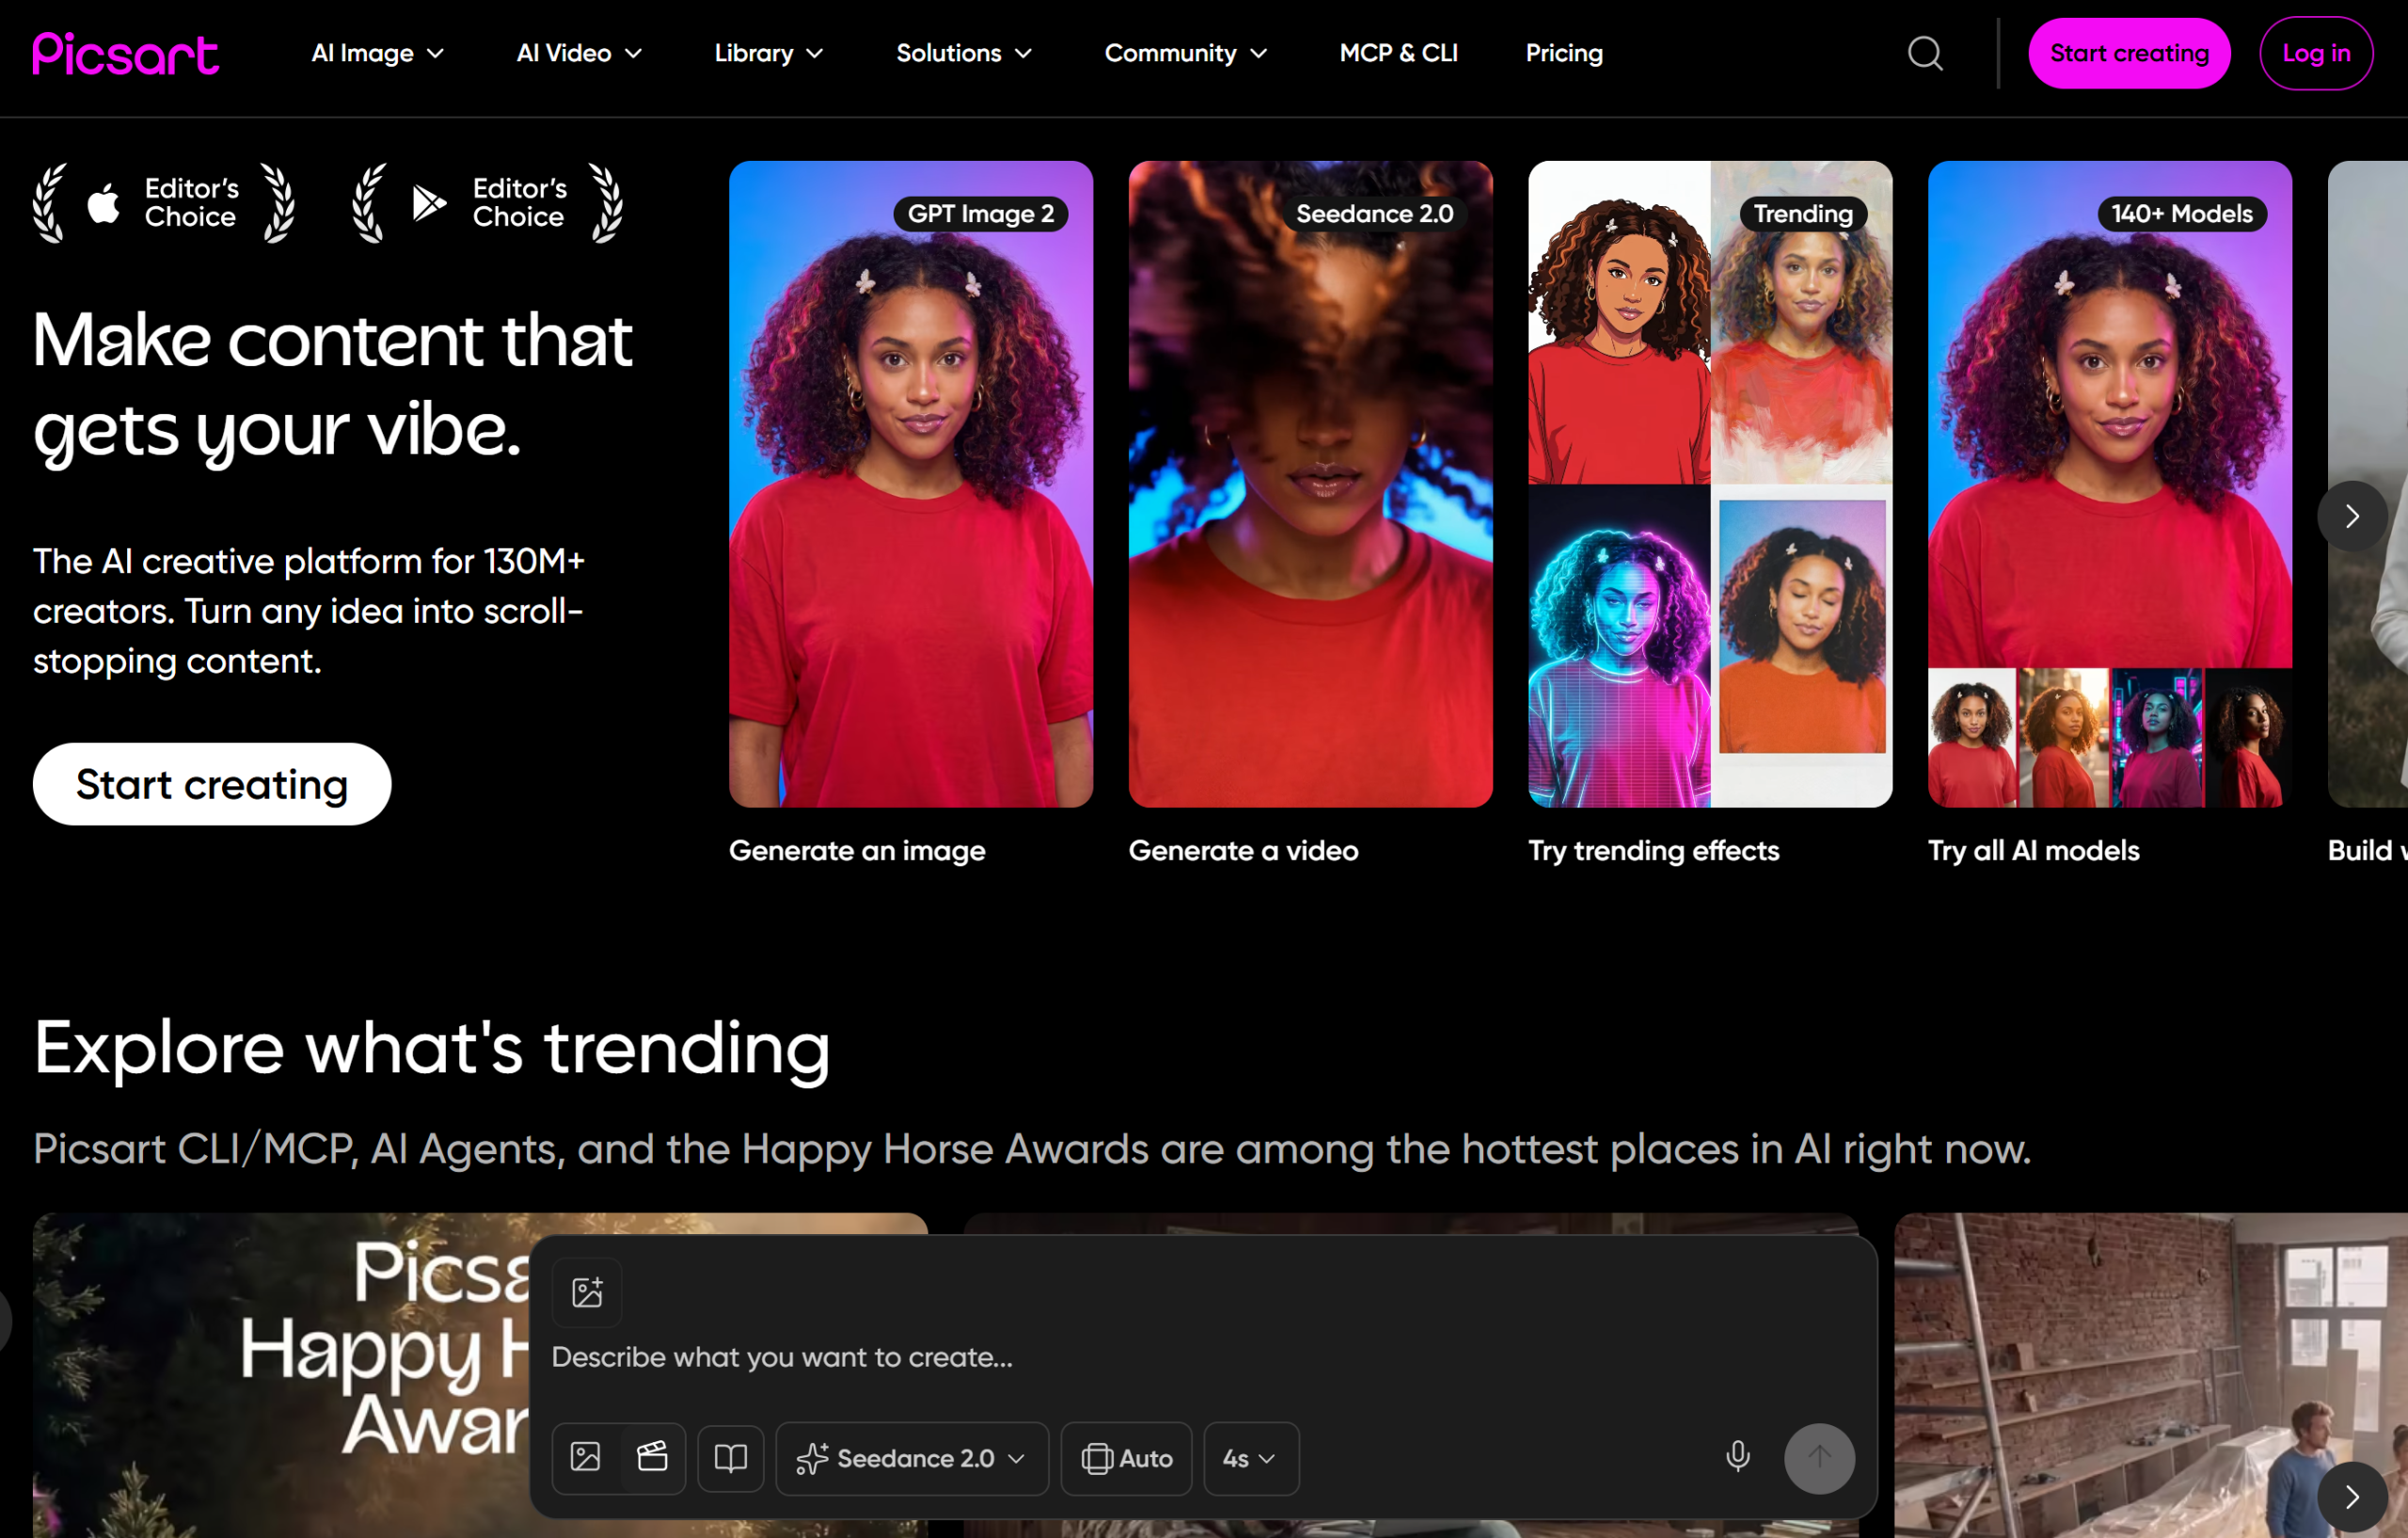Screen dimensions: 2408x1538
Task: Expand the AI Video menu
Action: tap(579, 54)
